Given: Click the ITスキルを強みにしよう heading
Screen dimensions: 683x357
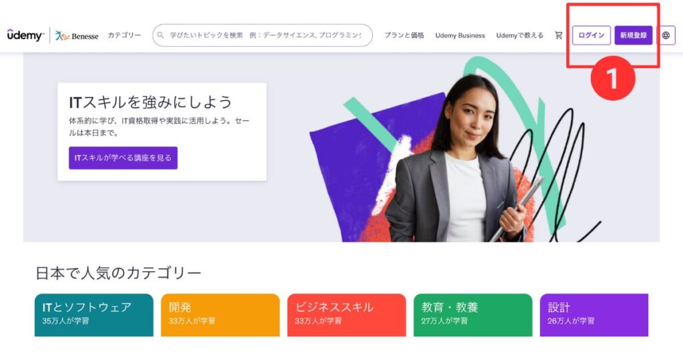Looking at the screenshot, I should [150, 102].
